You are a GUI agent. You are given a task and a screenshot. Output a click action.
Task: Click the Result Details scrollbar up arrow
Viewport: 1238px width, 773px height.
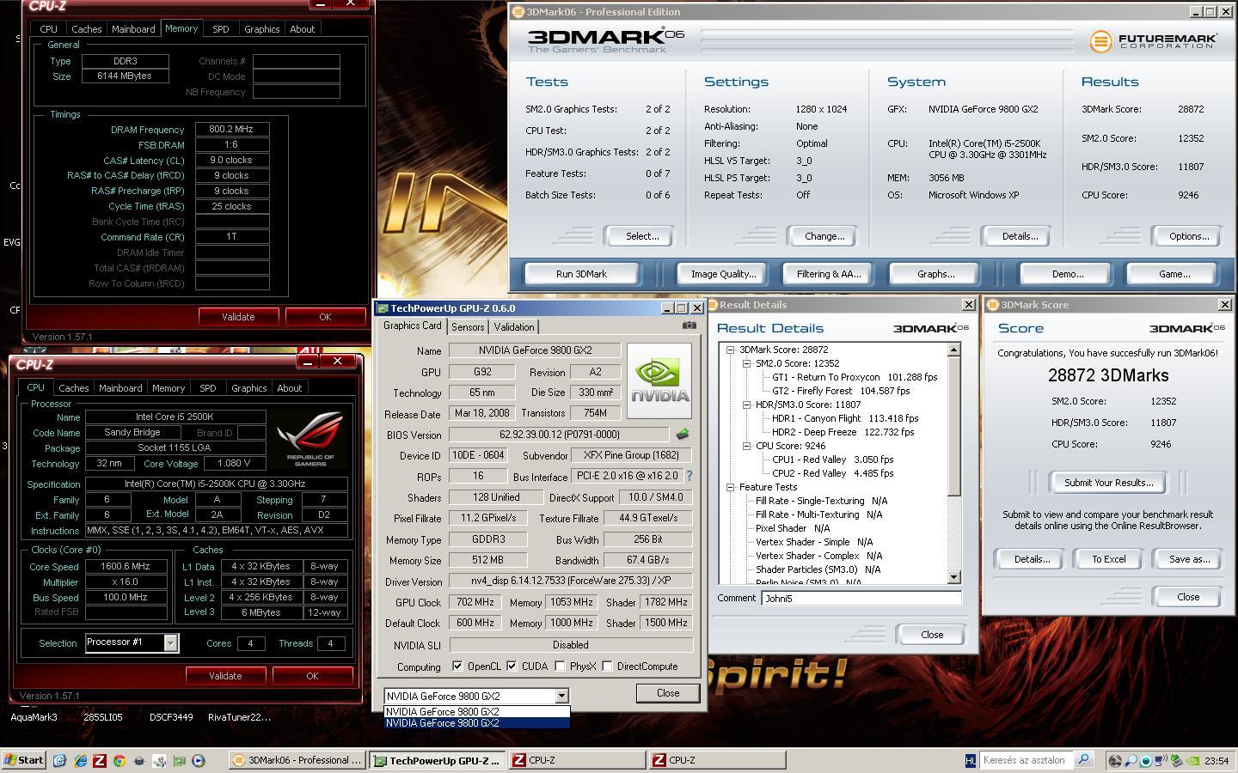point(953,350)
